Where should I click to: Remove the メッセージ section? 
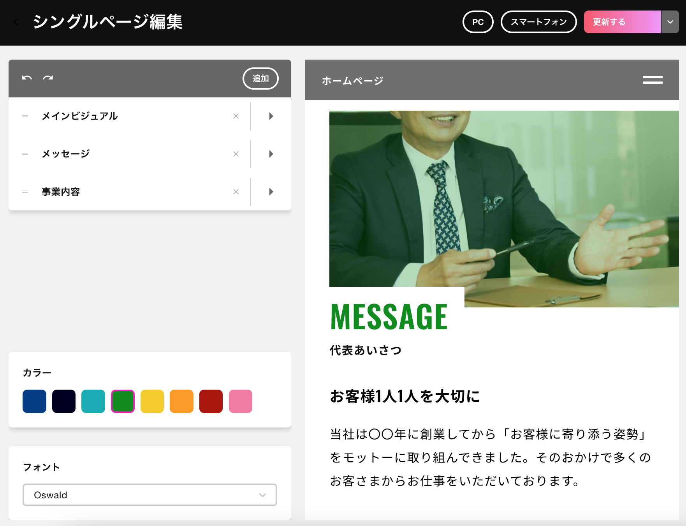(236, 154)
